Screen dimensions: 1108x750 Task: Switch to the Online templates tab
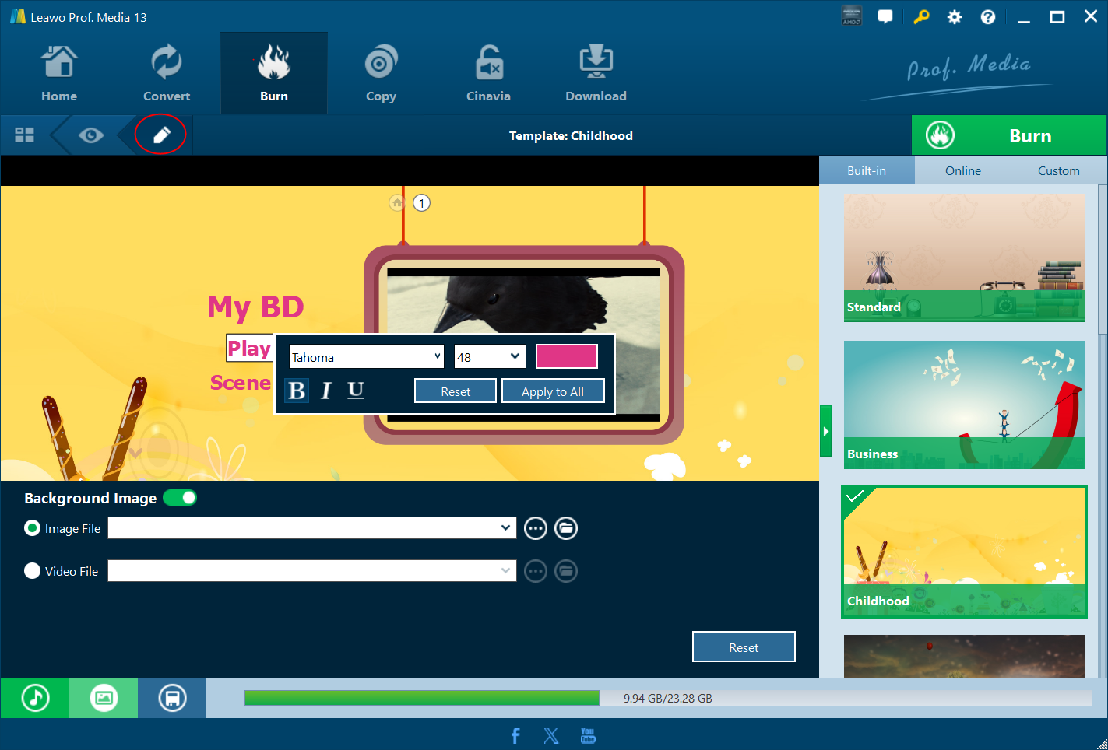[x=963, y=170]
